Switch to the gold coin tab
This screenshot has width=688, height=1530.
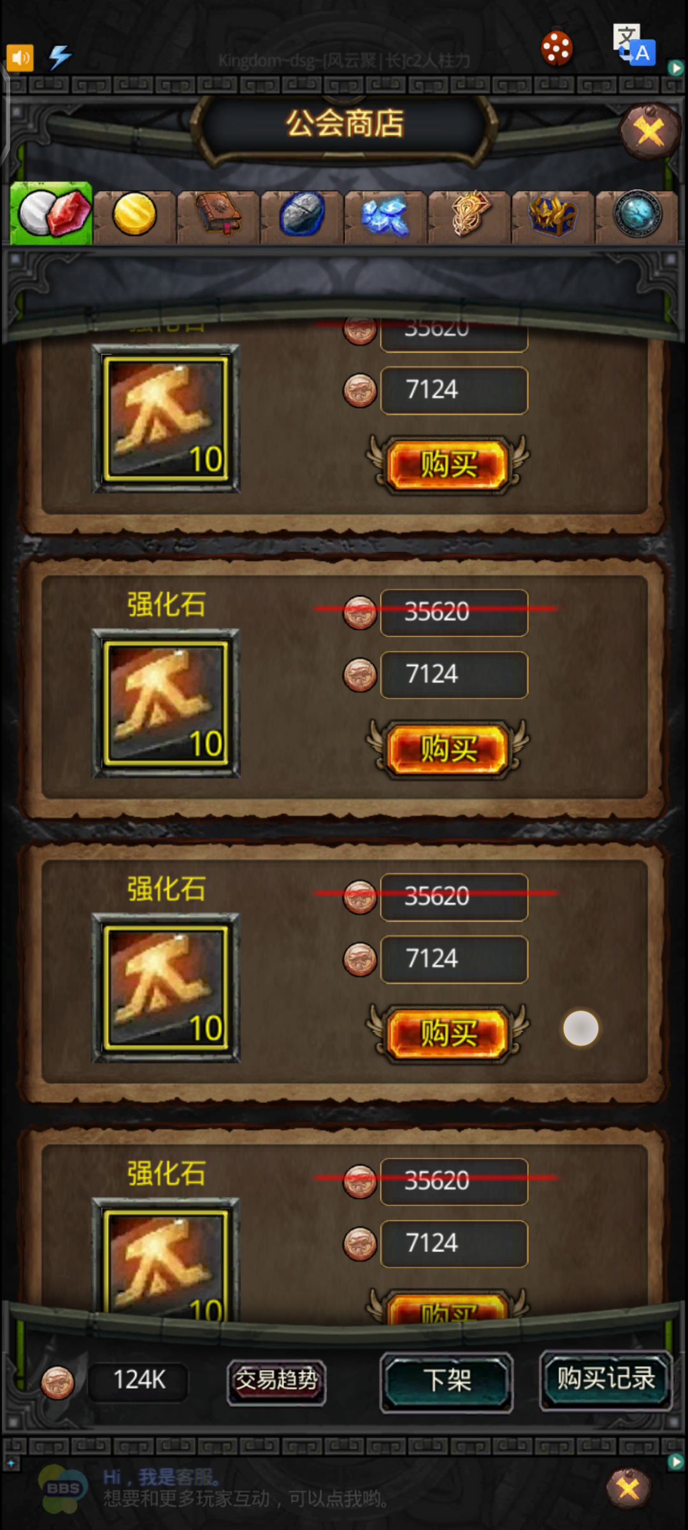point(134,215)
